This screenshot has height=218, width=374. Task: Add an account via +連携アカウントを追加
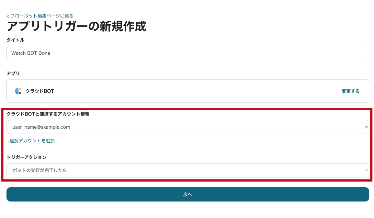coord(31,141)
